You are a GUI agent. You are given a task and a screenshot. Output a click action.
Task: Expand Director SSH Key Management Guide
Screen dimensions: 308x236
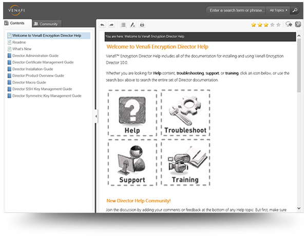tap(42, 89)
